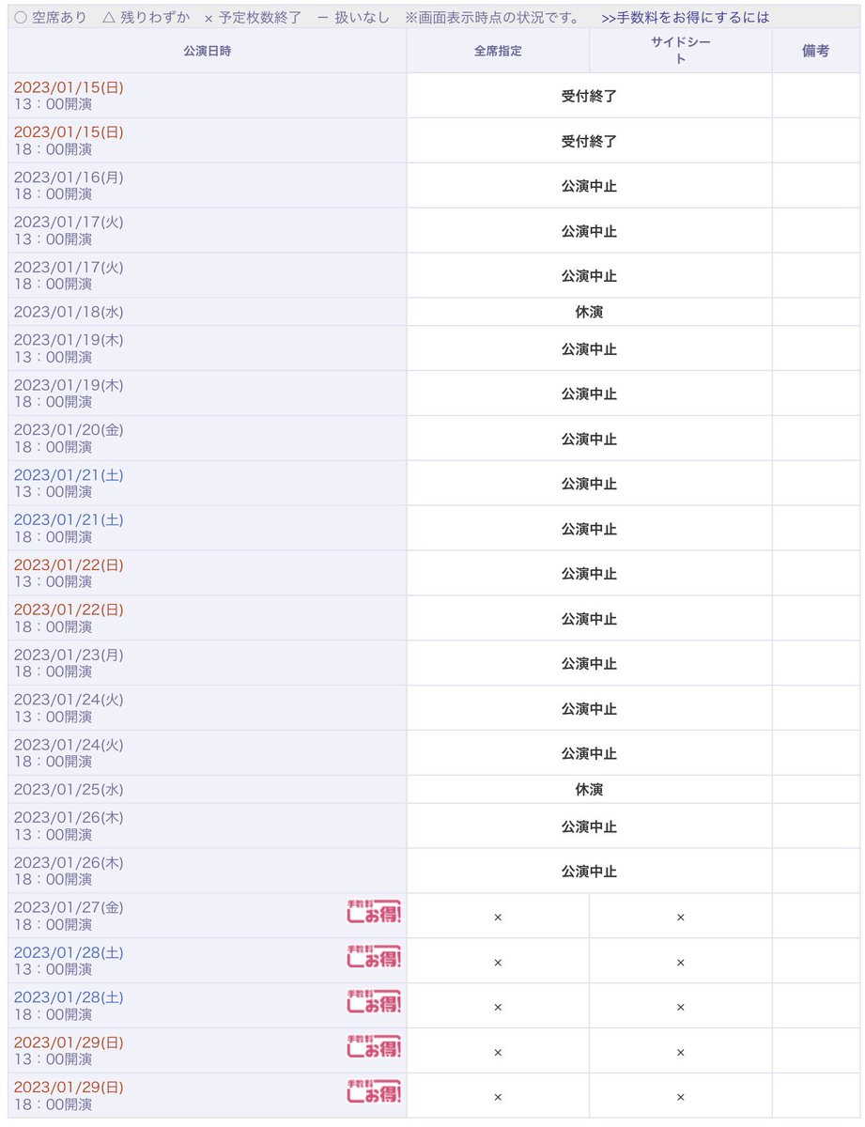Image resolution: width=865 pixels, height=1127 pixels.
Task: Click 手数料お得 badge for 01/27 18:00 show
Action: [374, 911]
